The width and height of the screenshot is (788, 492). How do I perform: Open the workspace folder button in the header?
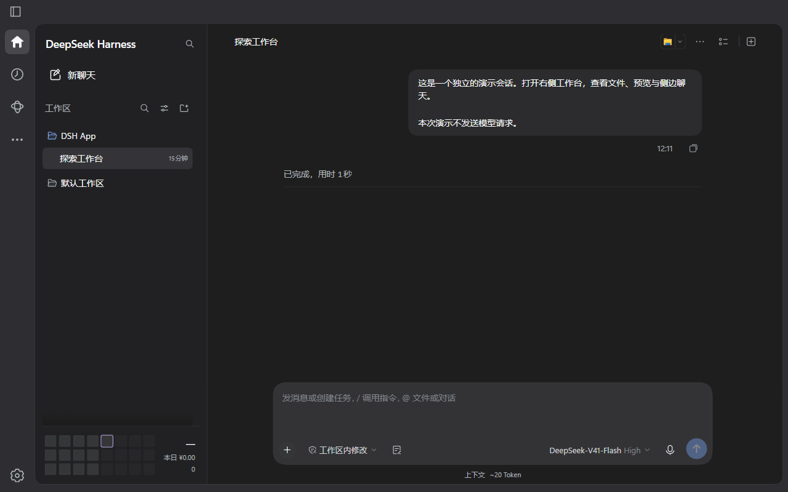pos(667,42)
